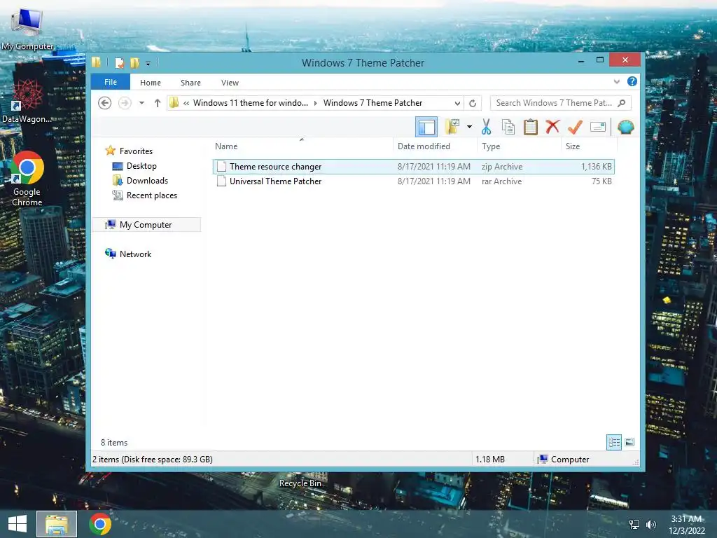
Task: Open Desktop in the navigation pane
Action: pos(141,166)
